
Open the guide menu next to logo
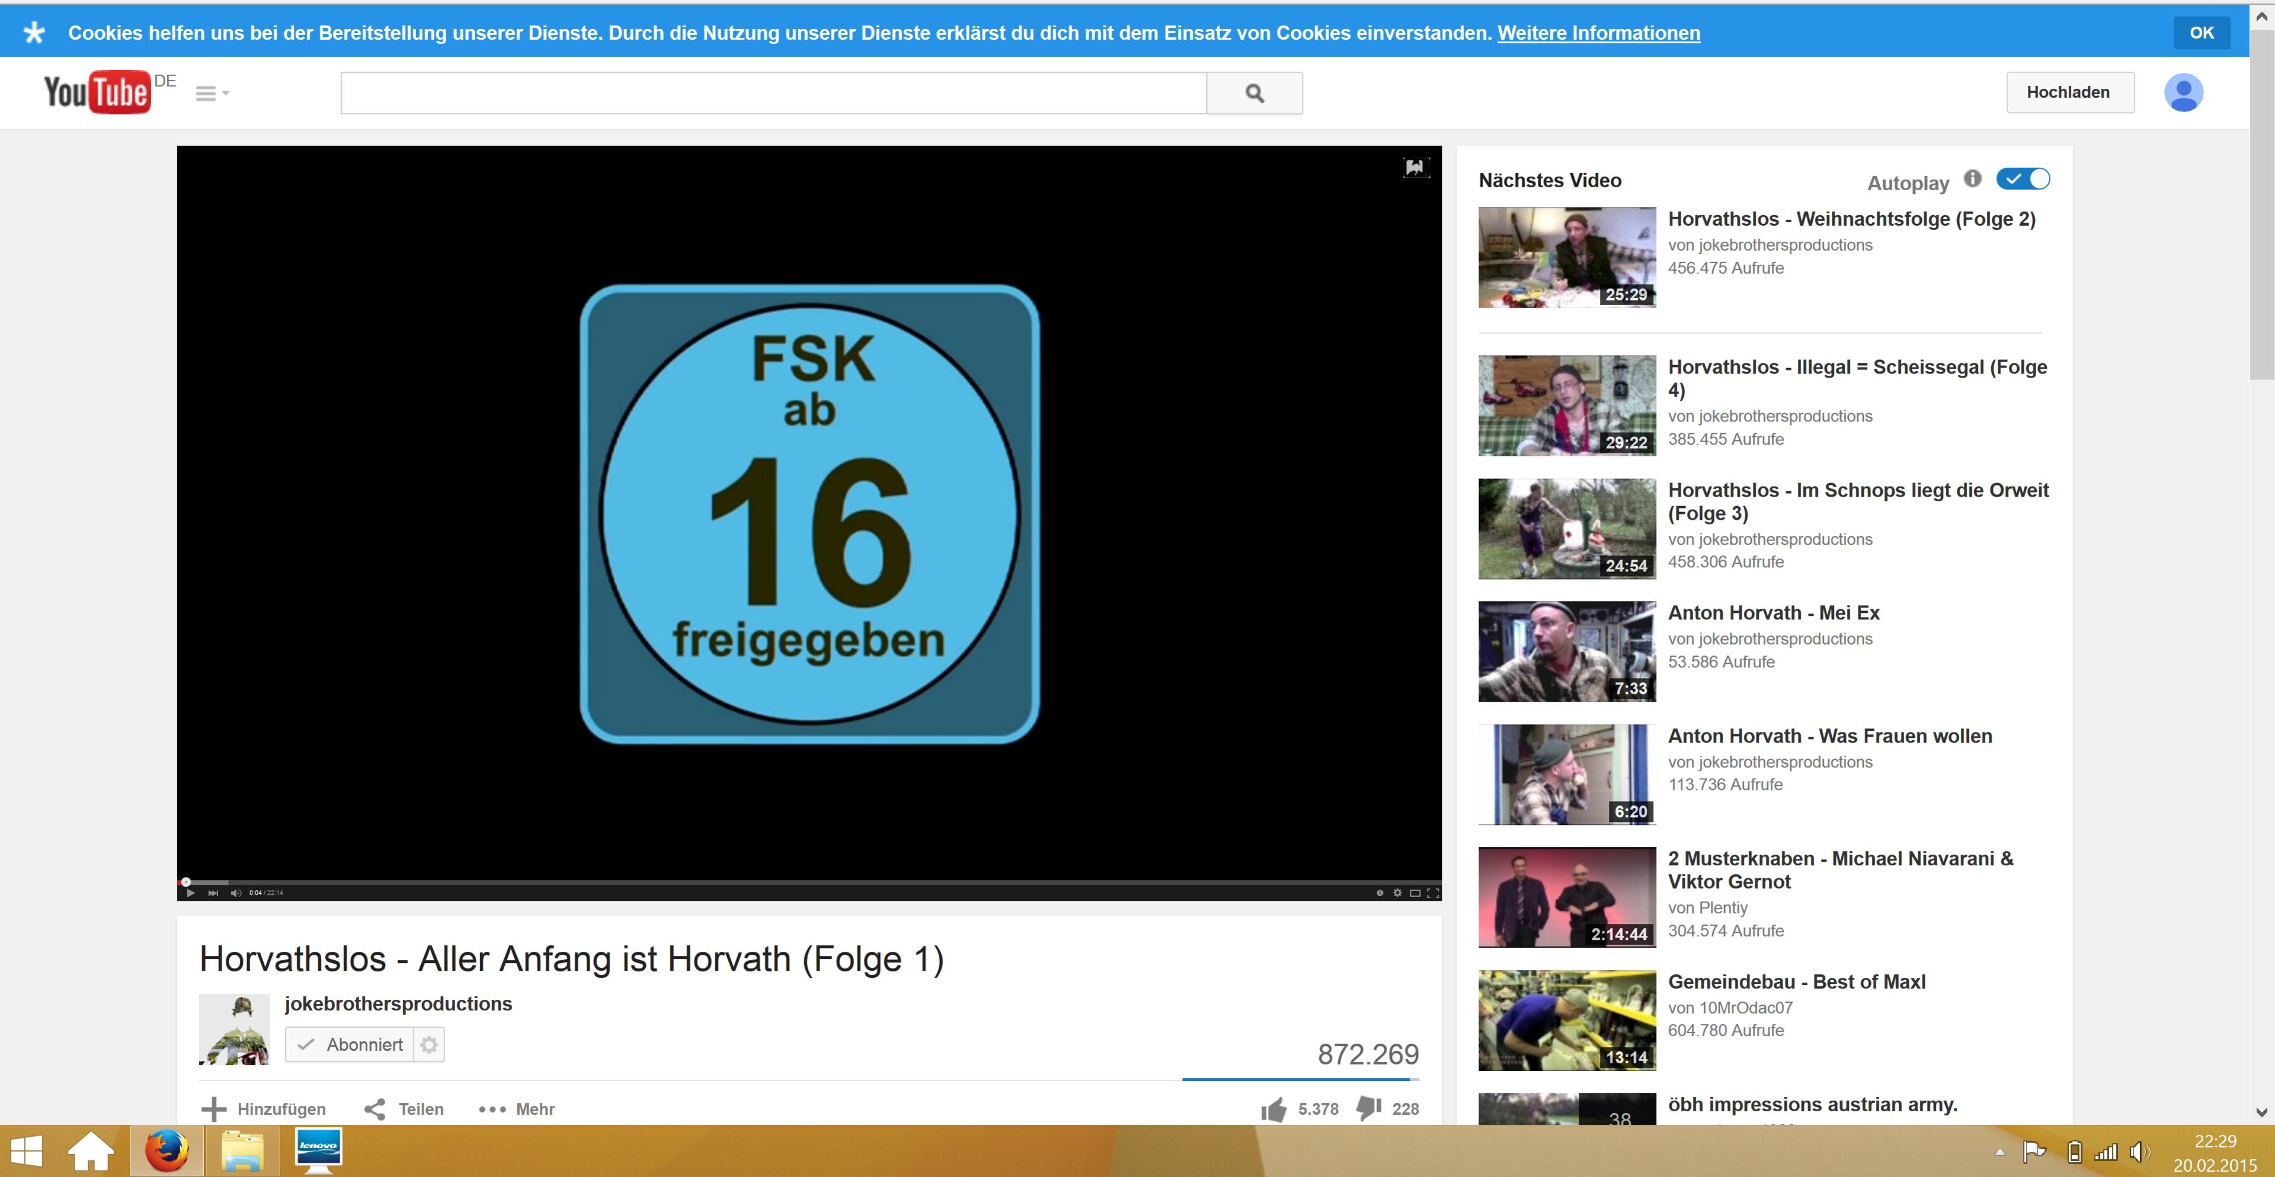pos(211,92)
